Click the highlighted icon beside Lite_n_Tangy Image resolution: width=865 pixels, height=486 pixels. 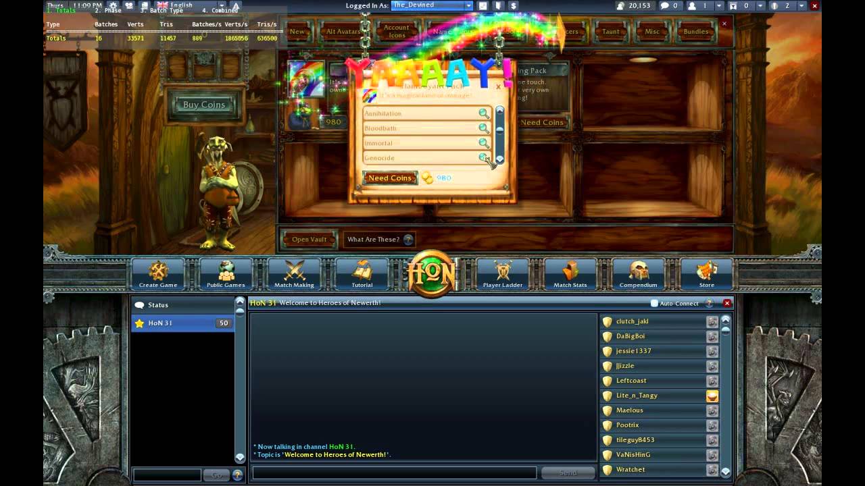pos(712,396)
